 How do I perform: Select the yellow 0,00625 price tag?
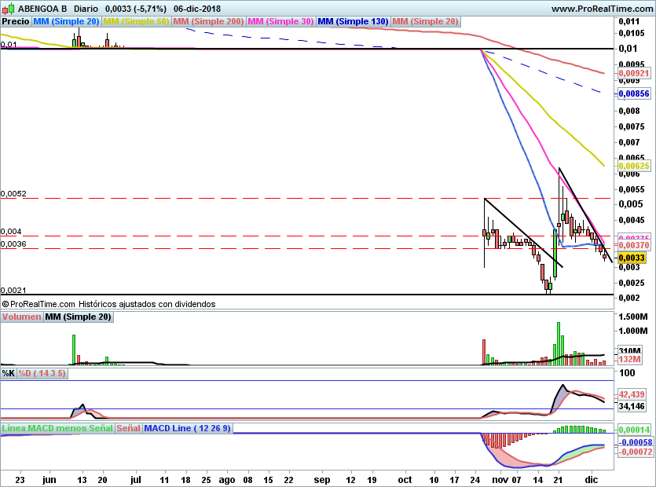point(634,166)
